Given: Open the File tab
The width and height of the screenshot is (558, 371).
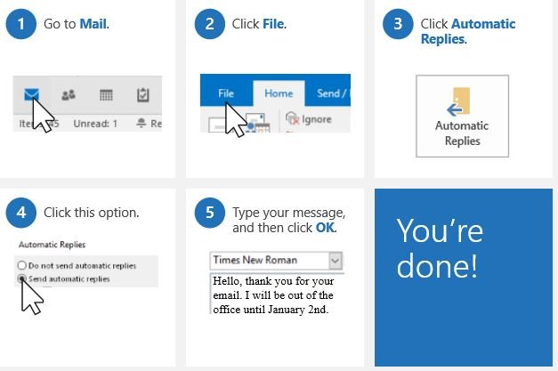Looking at the screenshot, I should click(226, 93).
